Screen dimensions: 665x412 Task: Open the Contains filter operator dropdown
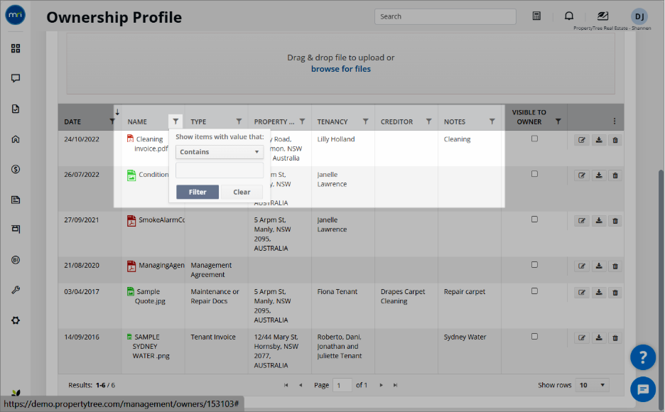(x=220, y=152)
